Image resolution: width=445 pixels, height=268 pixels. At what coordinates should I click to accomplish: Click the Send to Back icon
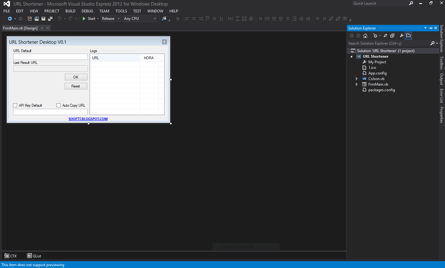click(x=338, y=19)
